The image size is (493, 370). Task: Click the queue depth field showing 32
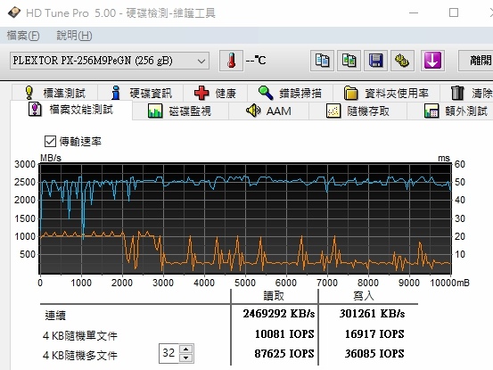pyautogui.click(x=168, y=353)
